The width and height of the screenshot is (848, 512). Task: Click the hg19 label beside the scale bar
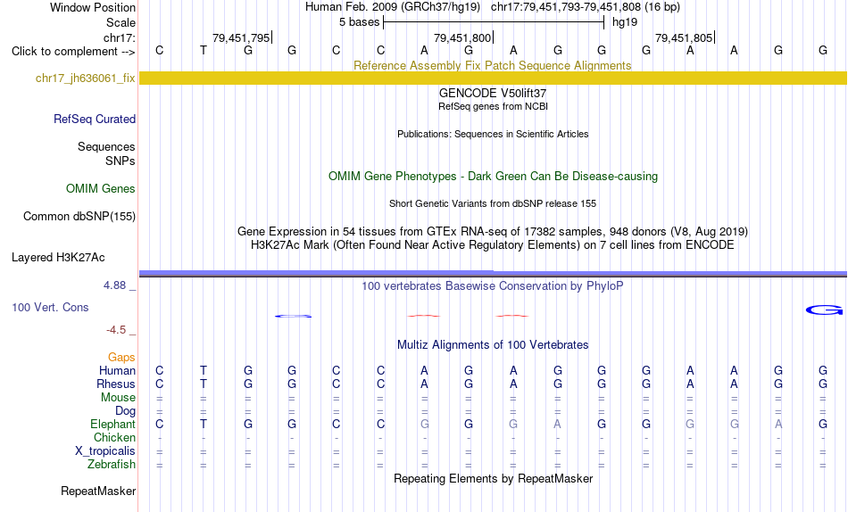point(625,22)
